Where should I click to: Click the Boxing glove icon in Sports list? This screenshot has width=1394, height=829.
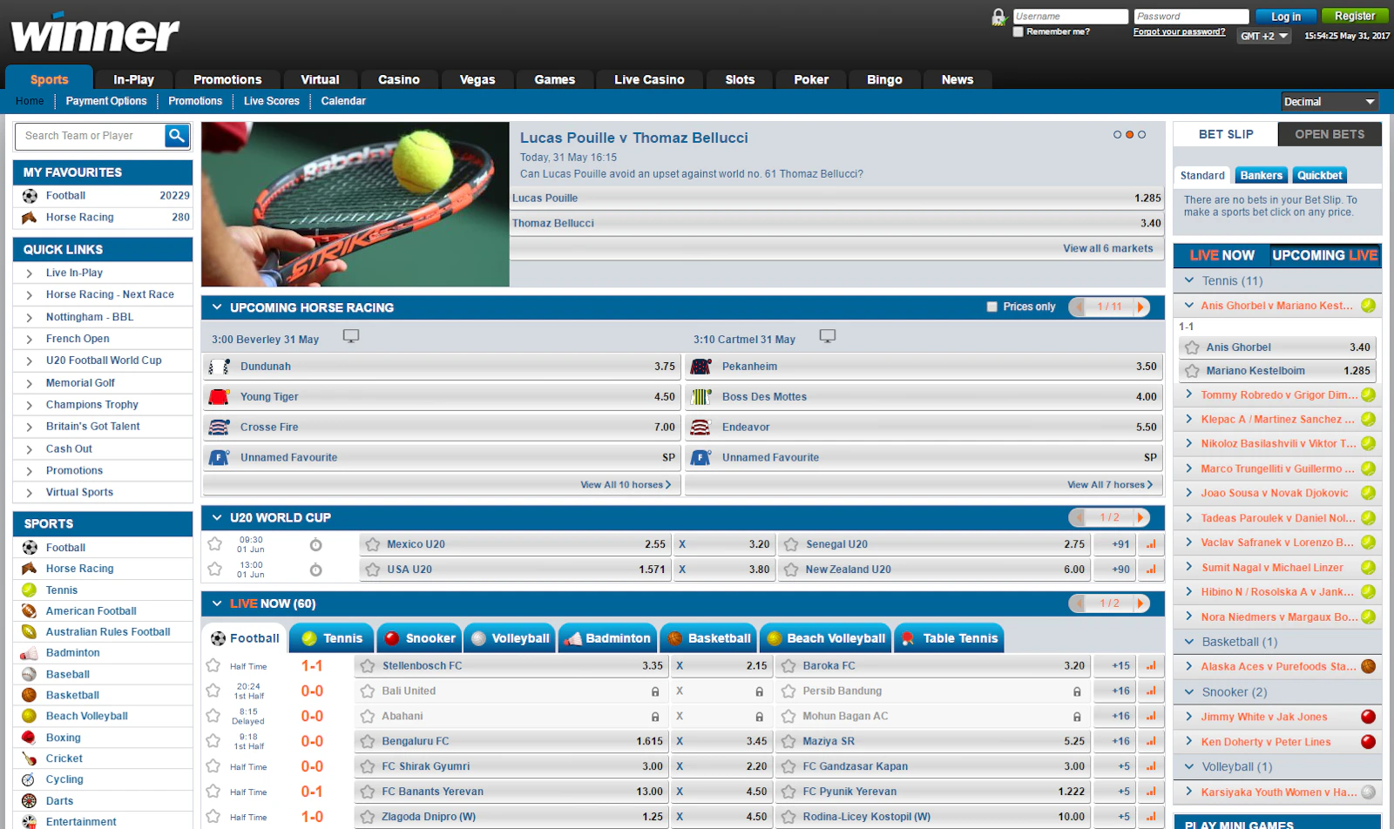(30, 738)
